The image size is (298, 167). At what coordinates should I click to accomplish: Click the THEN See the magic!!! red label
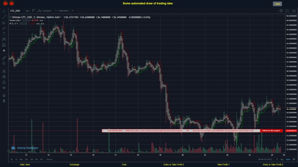(271, 131)
